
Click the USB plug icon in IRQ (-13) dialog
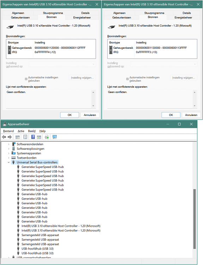(x=112, y=27)
